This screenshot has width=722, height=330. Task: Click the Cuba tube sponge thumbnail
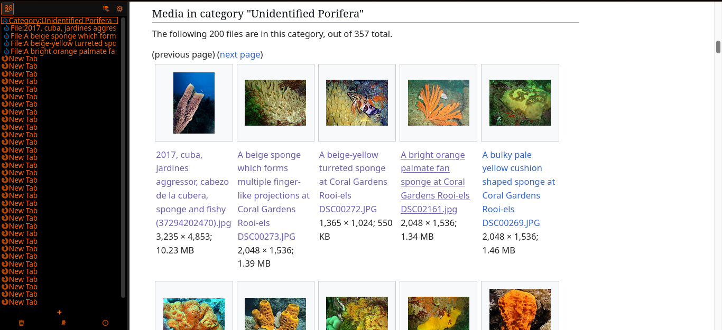coord(194,103)
